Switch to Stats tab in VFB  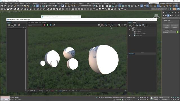click(x=134, y=22)
